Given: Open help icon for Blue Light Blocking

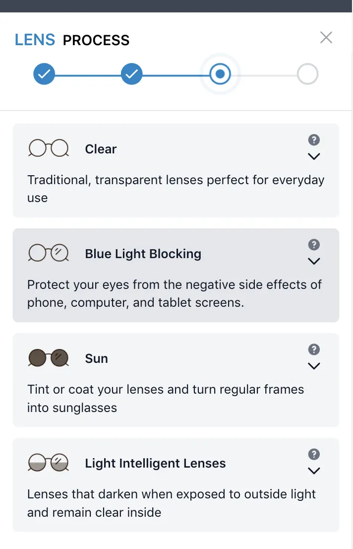Looking at the screenshot, I should coord(314,244).
